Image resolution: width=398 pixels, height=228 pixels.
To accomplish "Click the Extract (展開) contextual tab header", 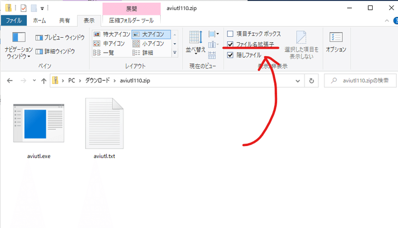I will (x=131, y=9).
